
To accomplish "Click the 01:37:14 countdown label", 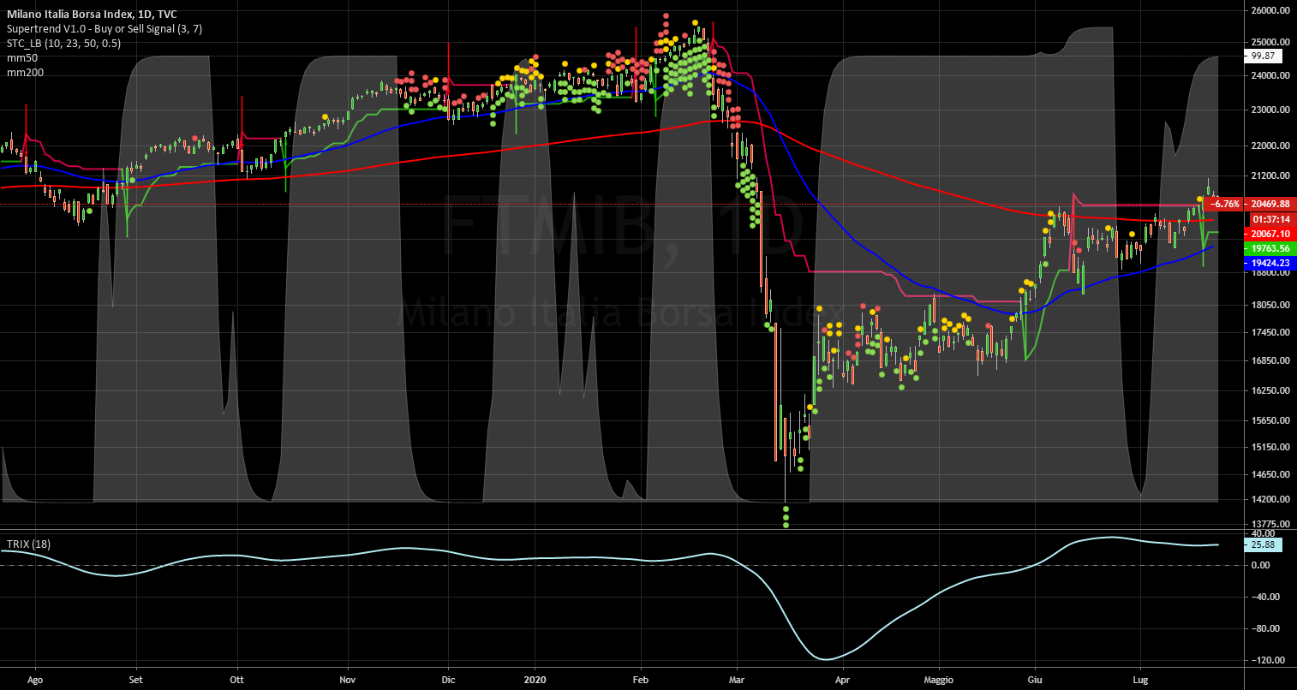I will pos(1269,219).
